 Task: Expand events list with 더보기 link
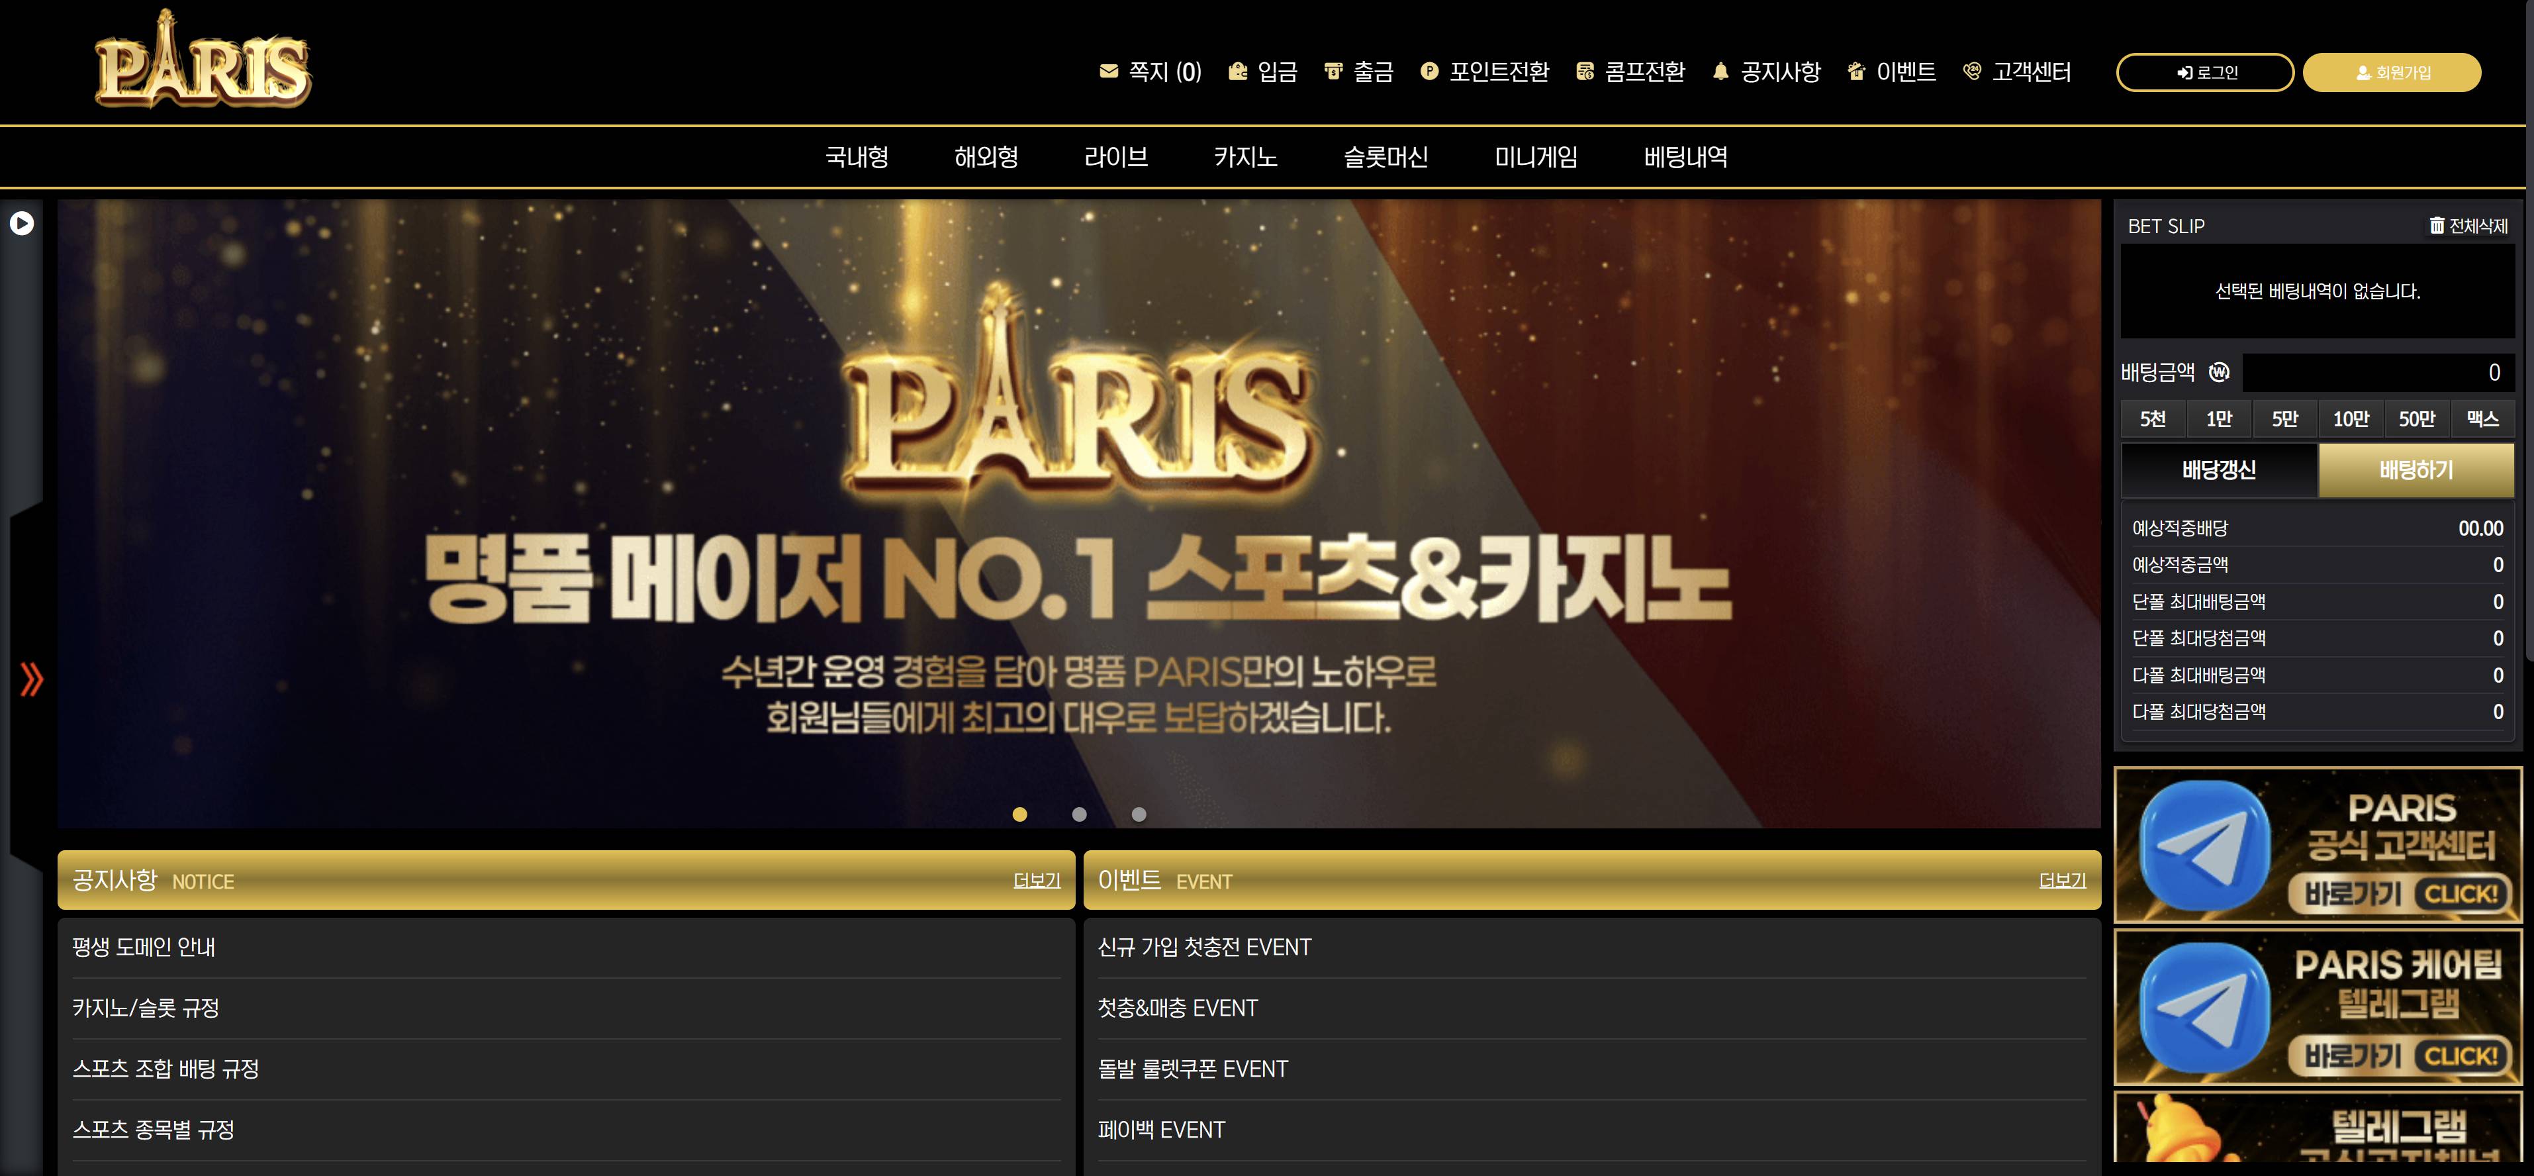2062,881
